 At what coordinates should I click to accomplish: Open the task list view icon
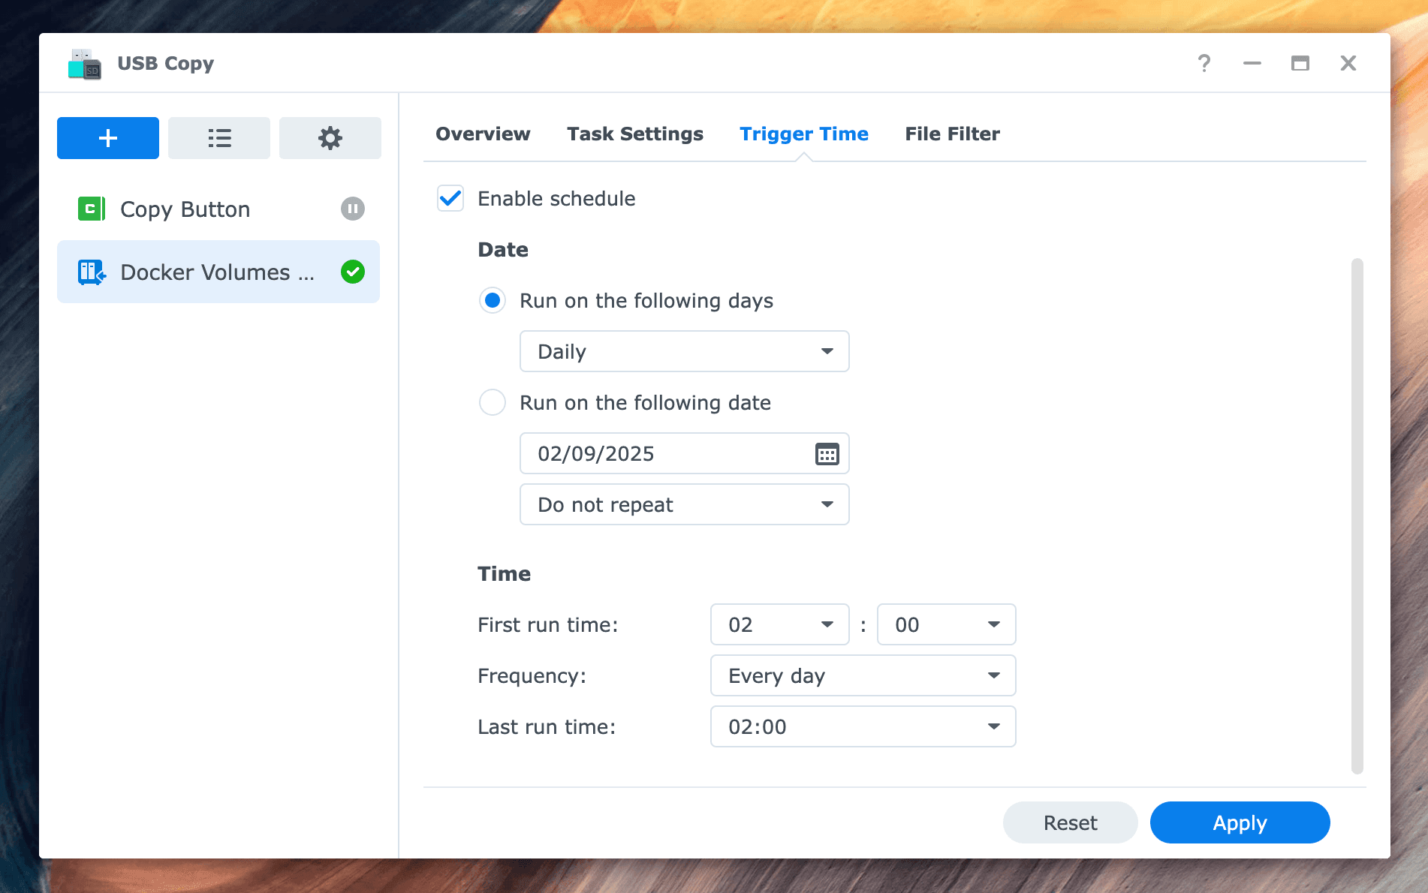[218, 138]
